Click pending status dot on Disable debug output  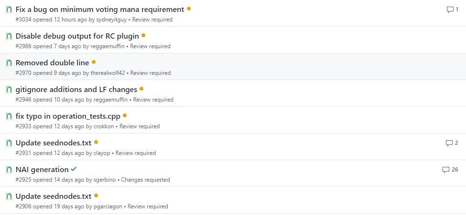click(x=143, y=35)
